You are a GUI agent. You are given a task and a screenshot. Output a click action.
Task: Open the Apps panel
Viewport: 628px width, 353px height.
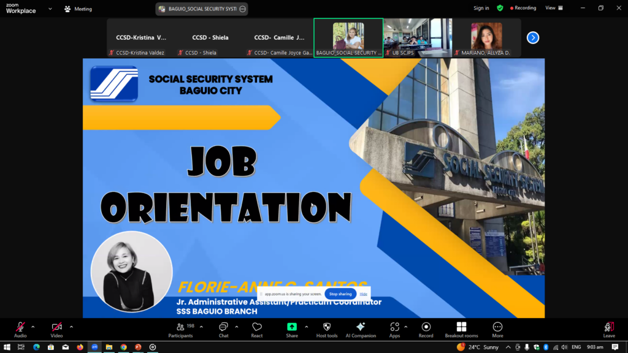pos(394,330)
